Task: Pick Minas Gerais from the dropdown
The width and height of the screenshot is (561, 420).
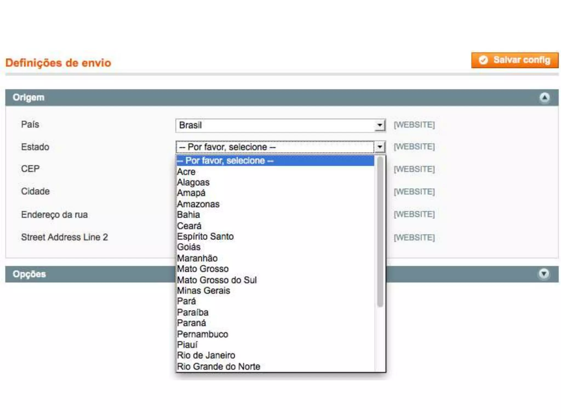Action: 204,290
